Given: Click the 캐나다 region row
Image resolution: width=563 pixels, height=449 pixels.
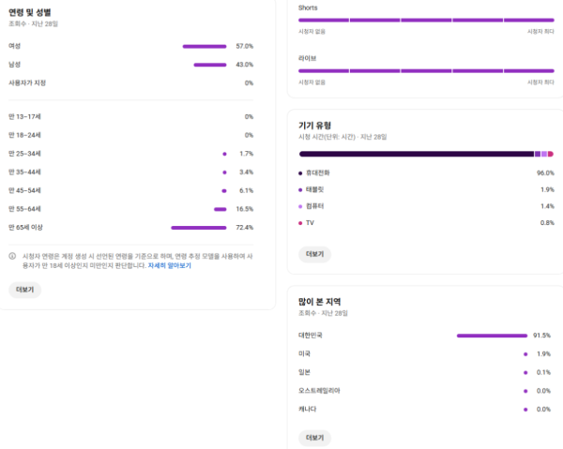Looking at the screenshot, I should click(424, 410).
